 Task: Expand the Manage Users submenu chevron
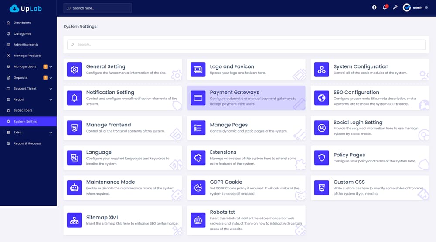pos(51,67)
